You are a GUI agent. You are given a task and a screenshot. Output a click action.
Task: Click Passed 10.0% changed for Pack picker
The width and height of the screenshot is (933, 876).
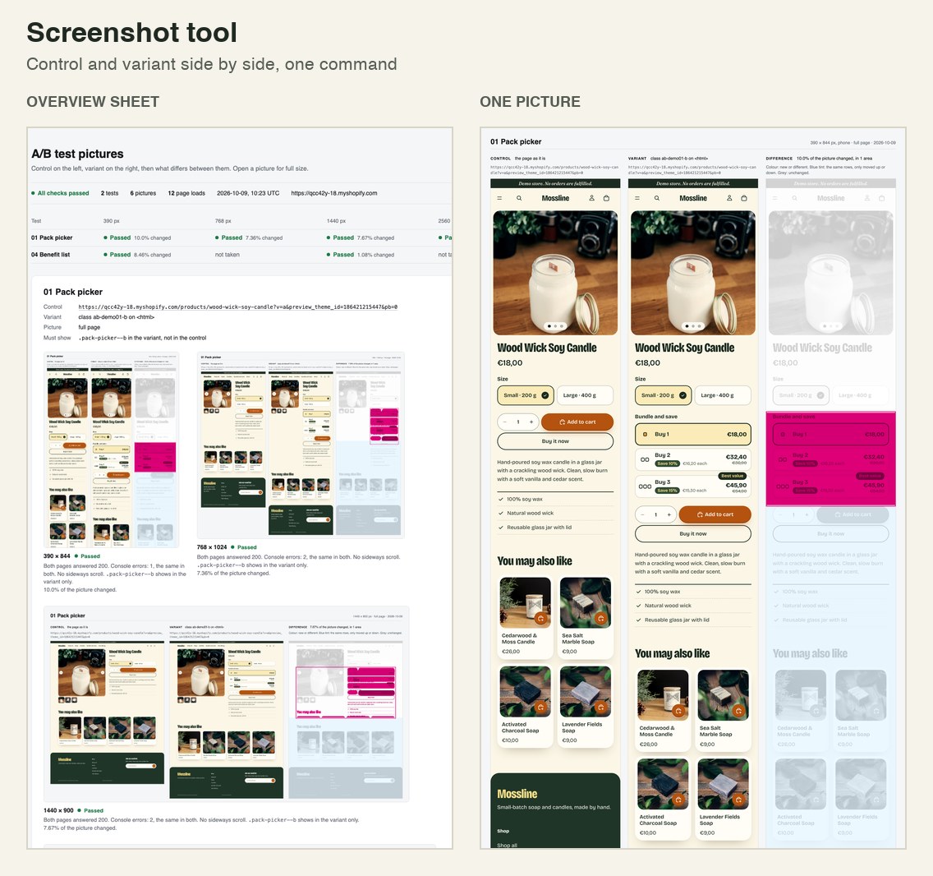pos(137,237)
